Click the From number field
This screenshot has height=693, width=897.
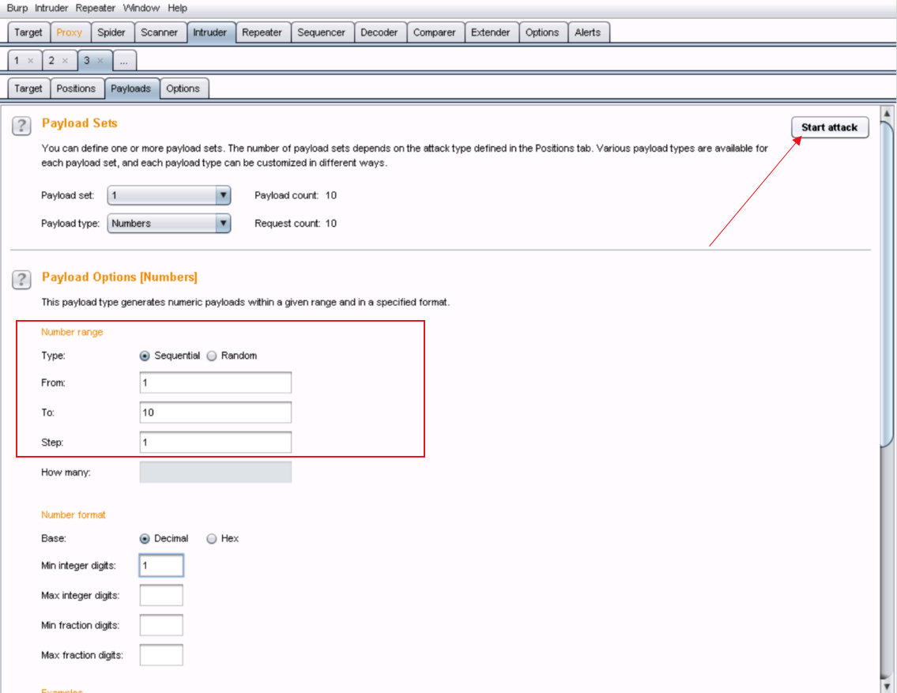[x=216, y=382]
